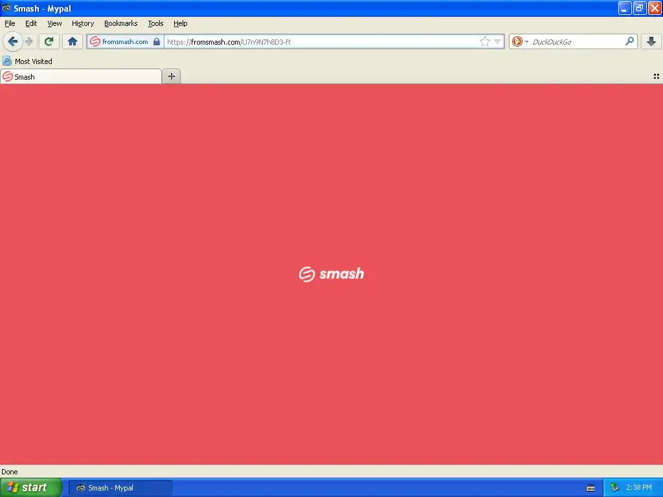
Task: Restore down the Mypal window
Action: pos(639,8)
